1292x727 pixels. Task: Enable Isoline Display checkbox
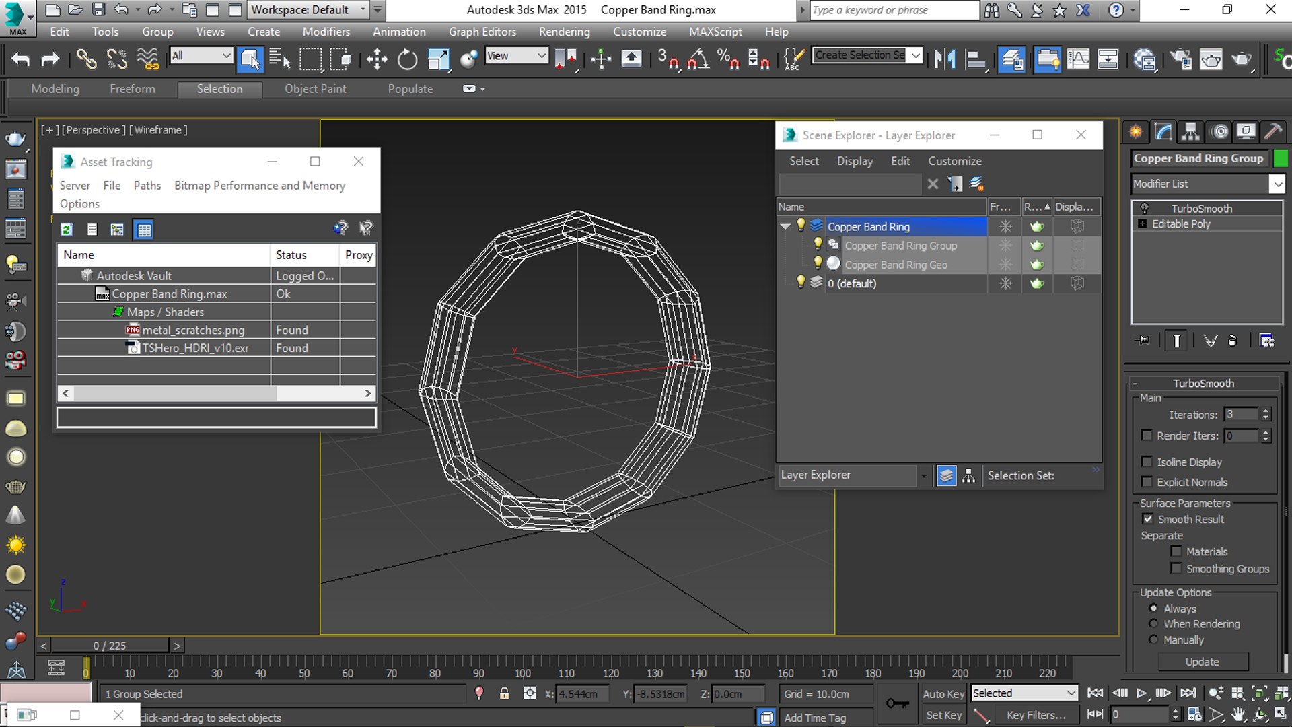click(1147, 462)
